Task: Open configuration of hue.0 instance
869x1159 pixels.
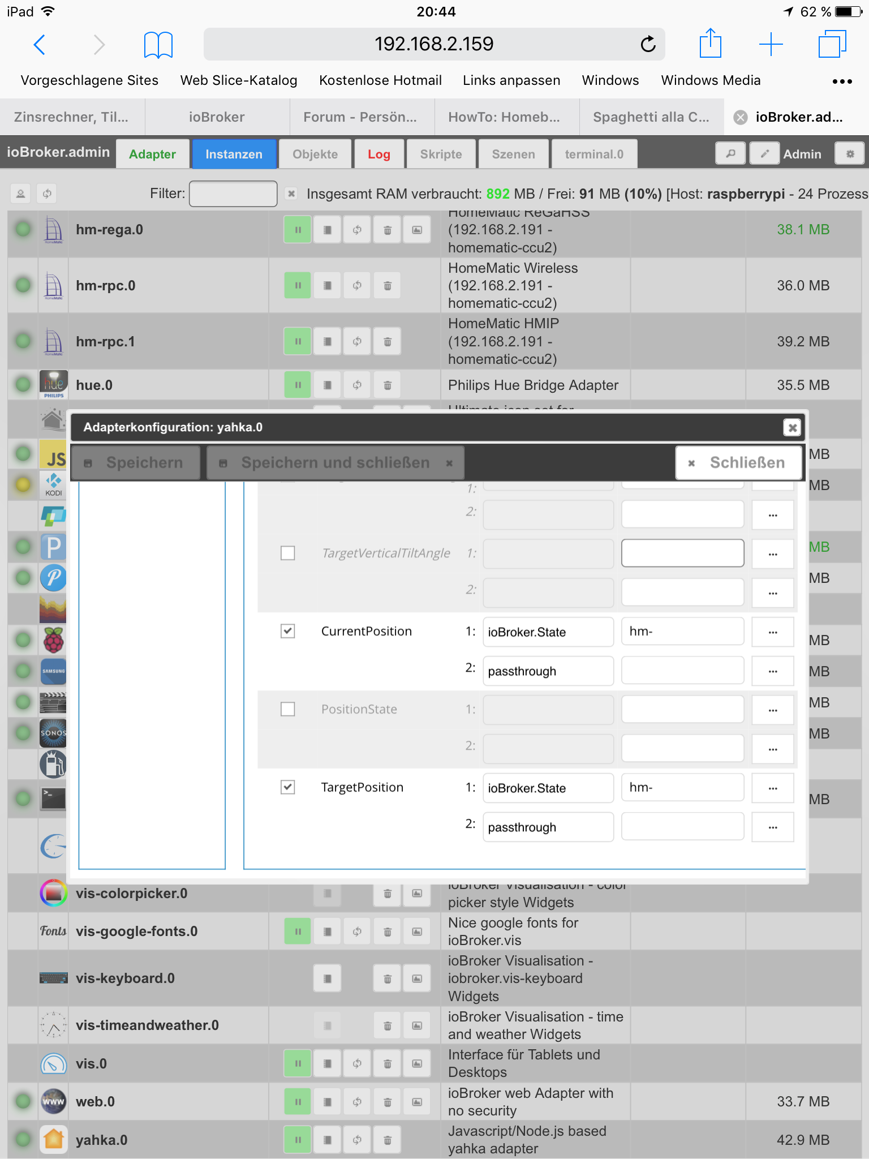Action: (328, 385)
